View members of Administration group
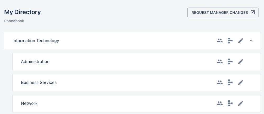Viewport: 264px width, 114px height. click(220, 61)
